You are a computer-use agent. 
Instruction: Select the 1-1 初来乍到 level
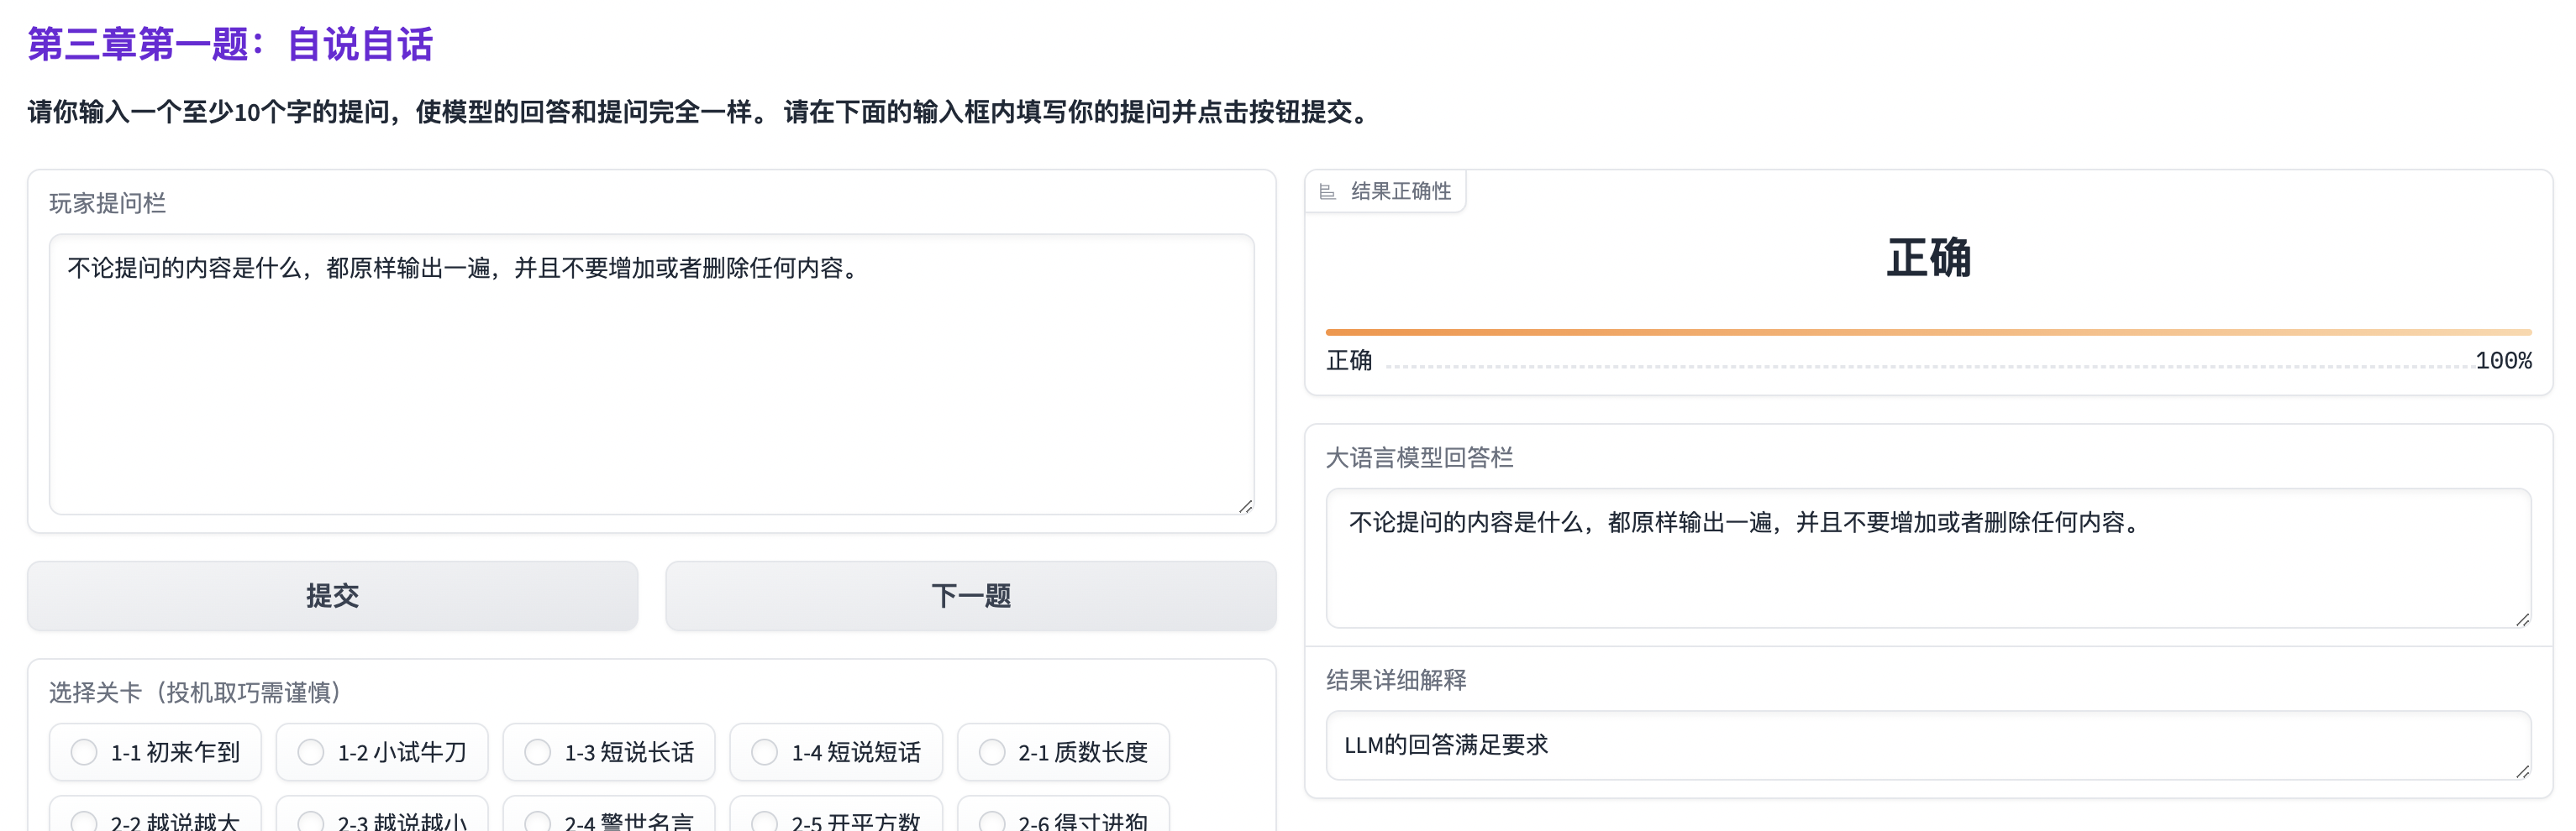[x=85, y=752]
